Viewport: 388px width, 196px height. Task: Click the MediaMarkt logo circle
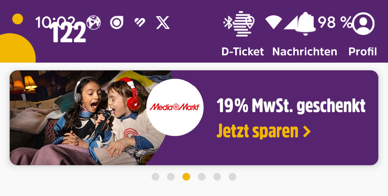[x=175, y=107]
